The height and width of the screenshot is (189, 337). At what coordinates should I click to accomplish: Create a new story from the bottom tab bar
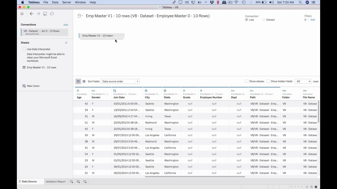tap(85, 181)
